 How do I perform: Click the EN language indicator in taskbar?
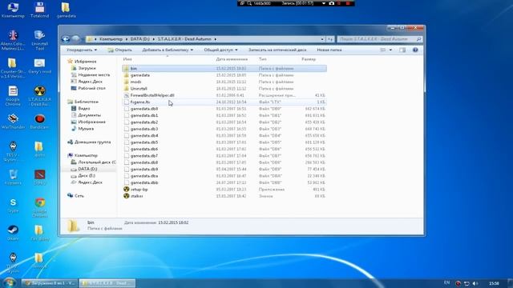coord(447,282)
